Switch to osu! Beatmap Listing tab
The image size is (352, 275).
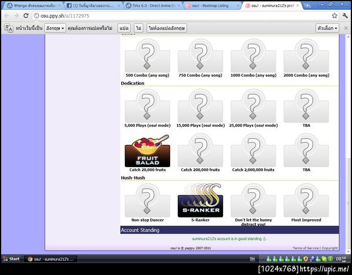click(x=212, y=6)
